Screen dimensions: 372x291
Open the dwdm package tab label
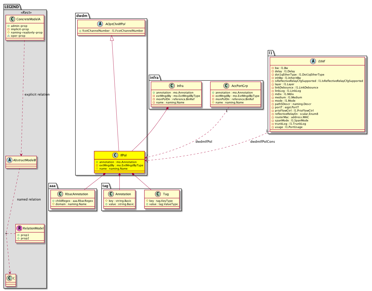82,16
